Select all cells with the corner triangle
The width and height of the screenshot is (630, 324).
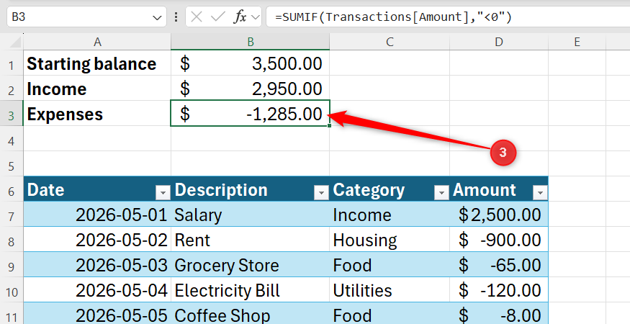pyautogui.click(x=15, y=42)
